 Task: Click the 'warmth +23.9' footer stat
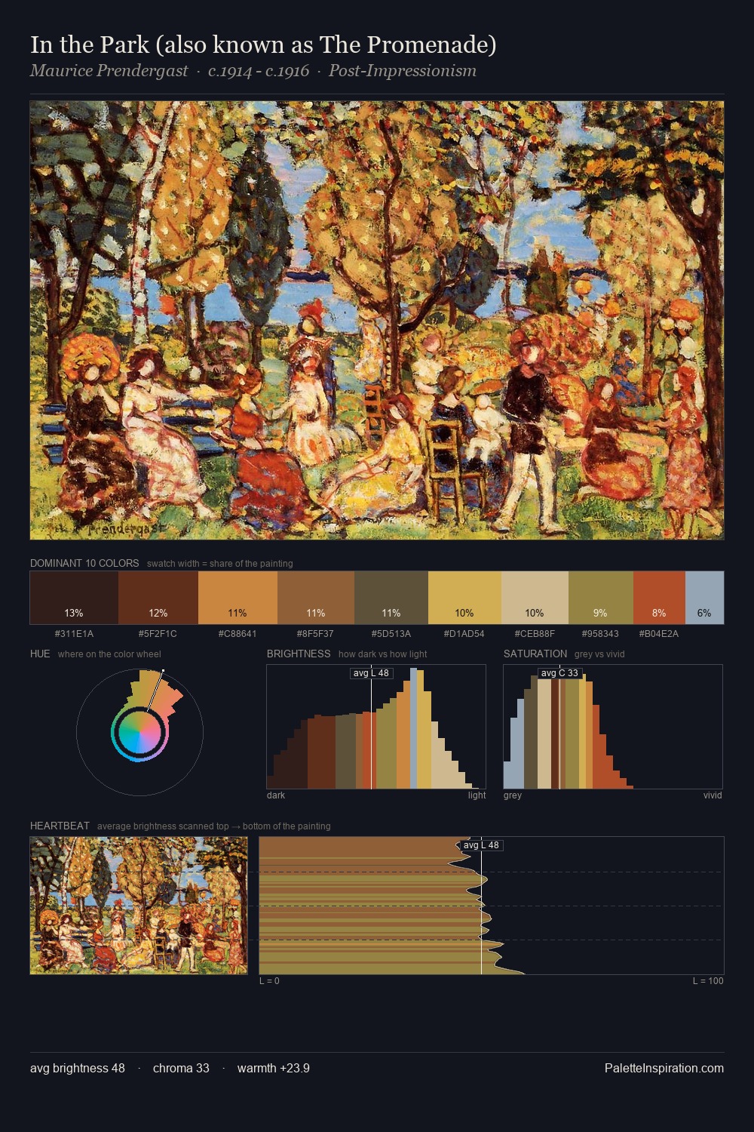pyautogui.click(x=274, y=1068)
